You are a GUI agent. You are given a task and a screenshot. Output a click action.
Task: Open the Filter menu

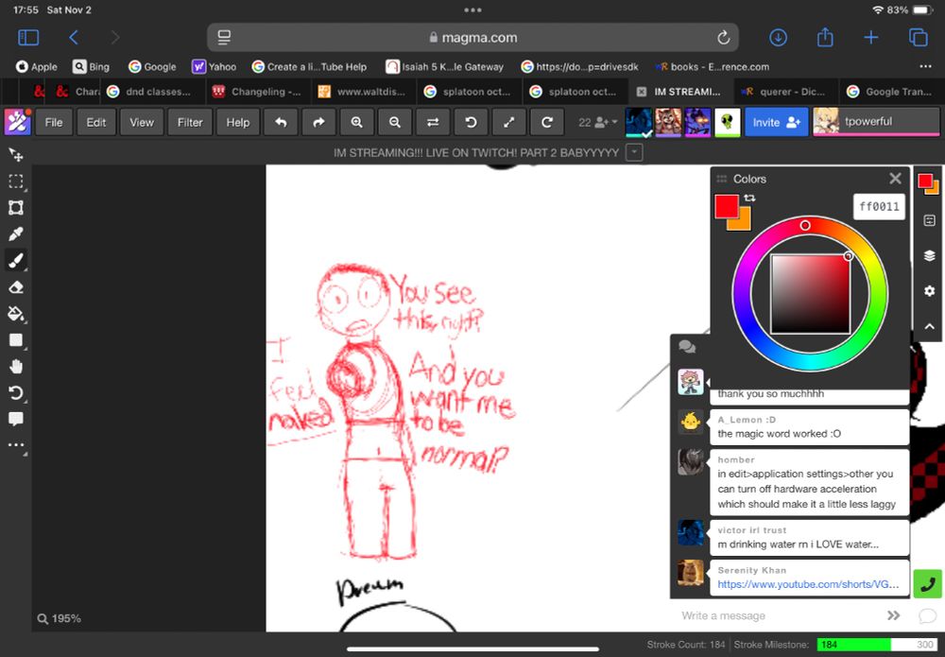(x=190, y=122)
